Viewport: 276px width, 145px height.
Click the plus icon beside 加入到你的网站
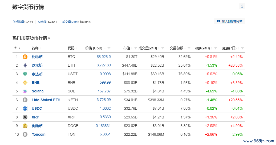[x=218, y=21]
